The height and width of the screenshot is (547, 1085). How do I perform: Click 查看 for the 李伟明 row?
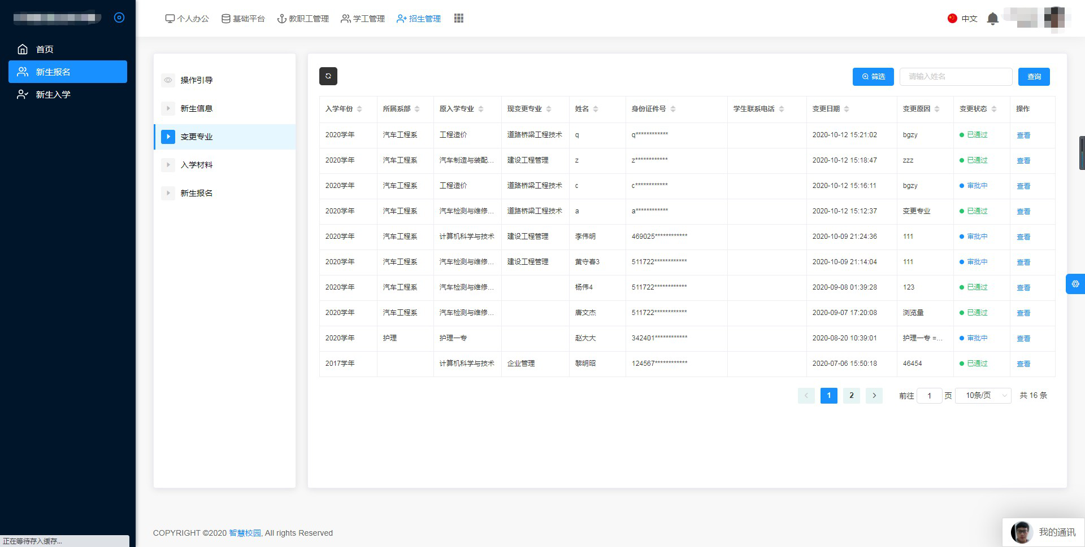[x=1023, y=237]
